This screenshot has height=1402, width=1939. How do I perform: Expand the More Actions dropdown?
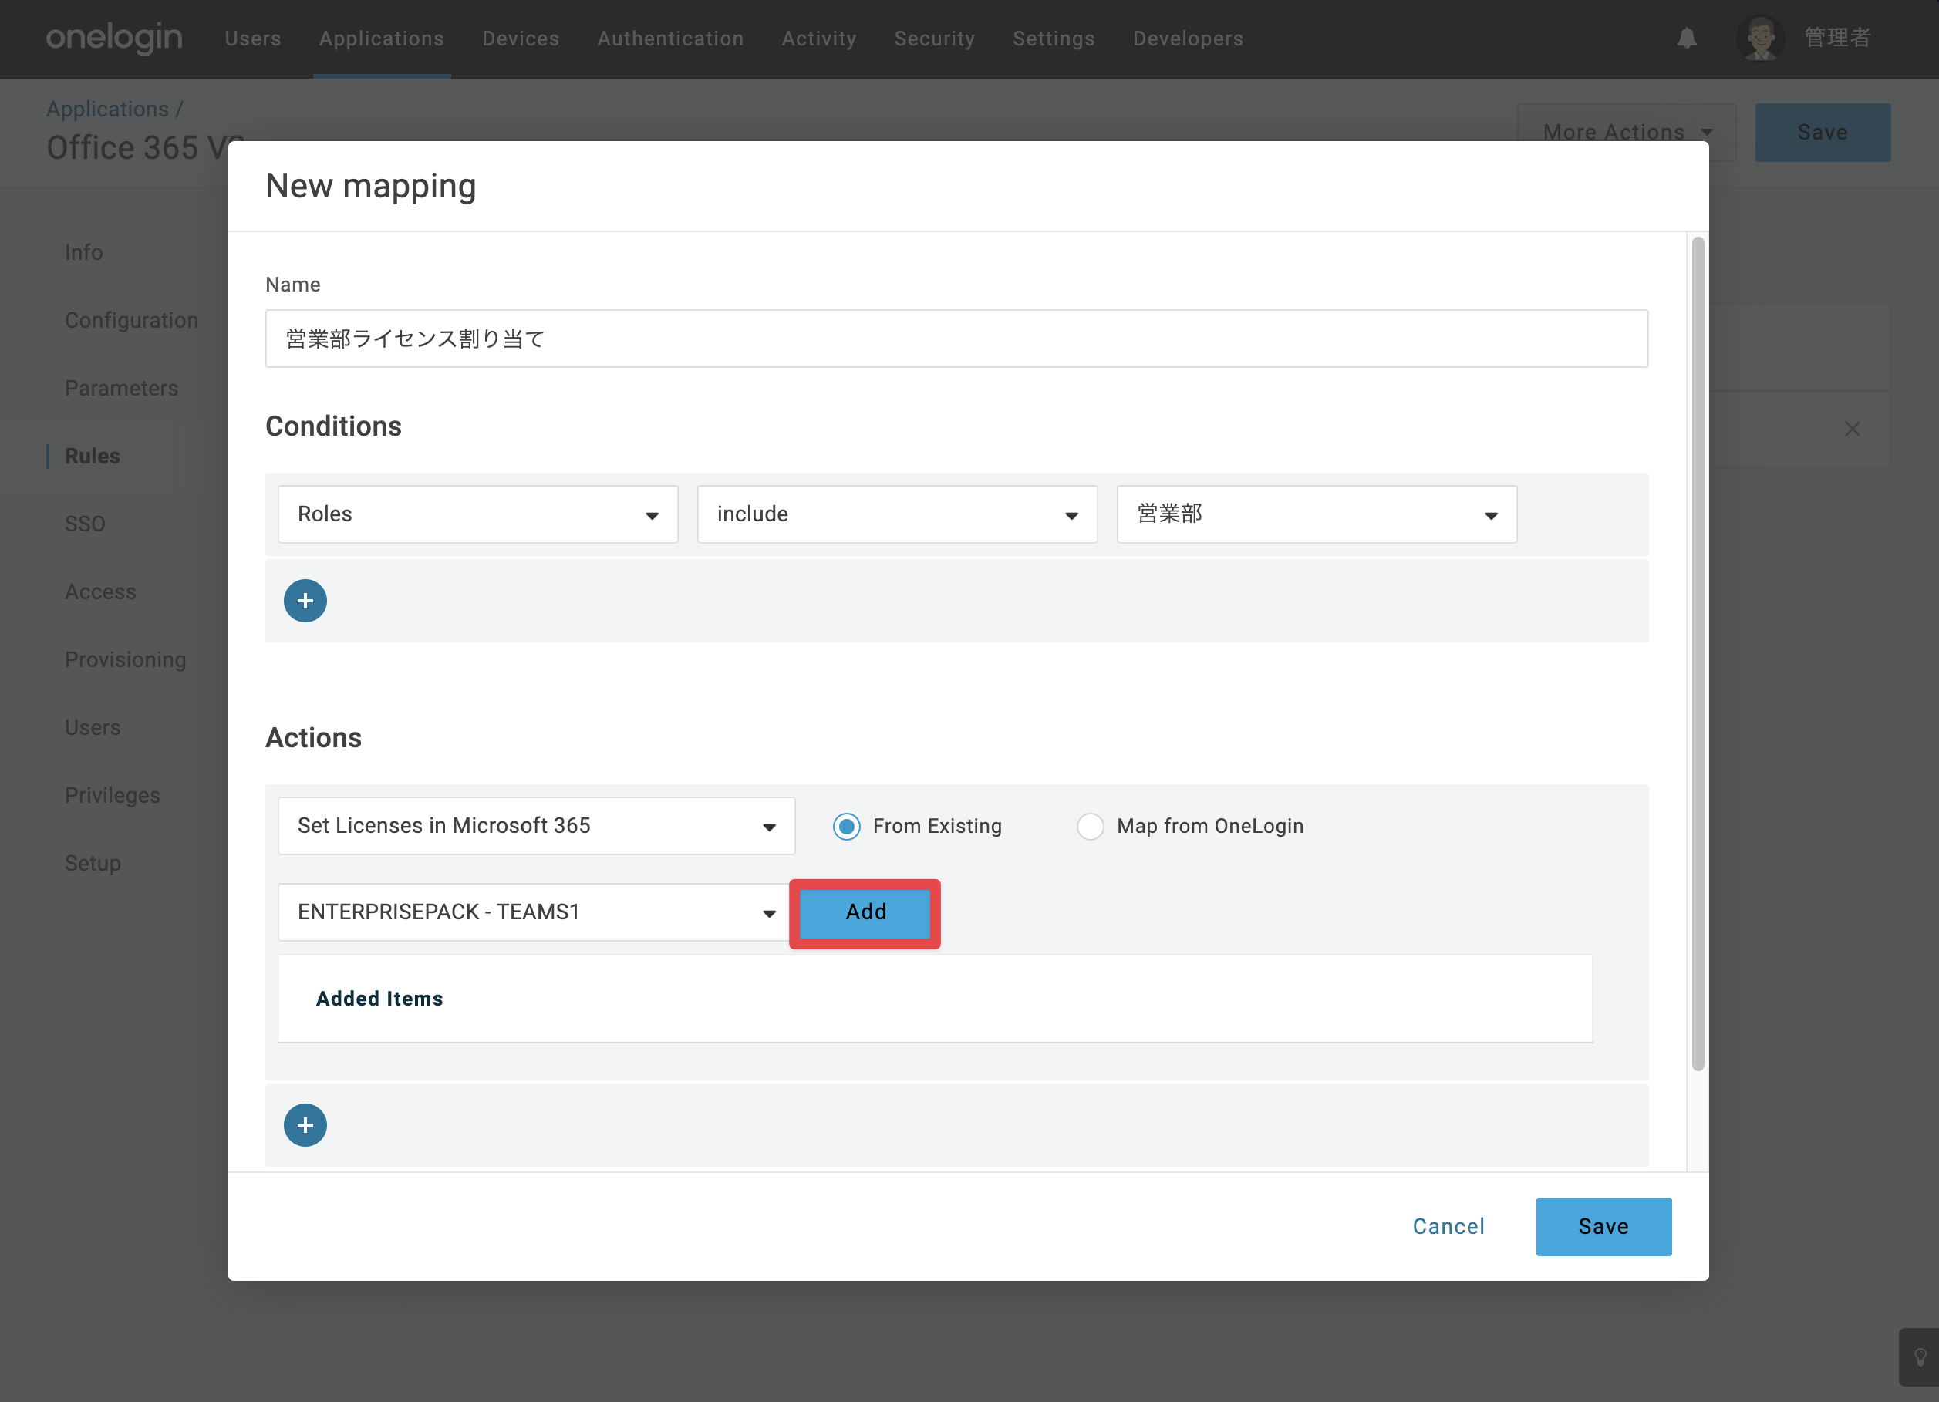tap(1626, 133)
